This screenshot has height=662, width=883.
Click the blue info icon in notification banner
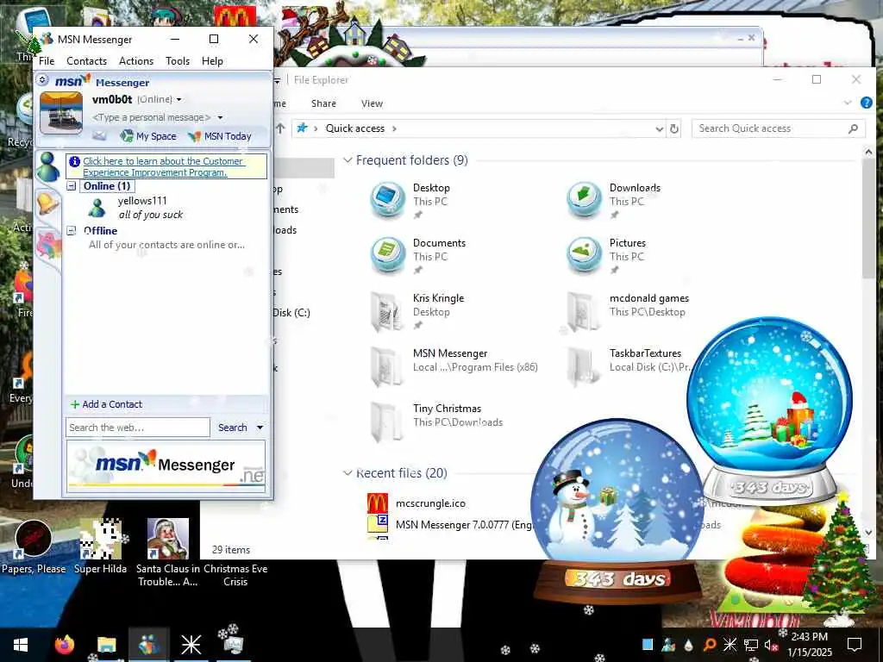(x=74, y=161)
